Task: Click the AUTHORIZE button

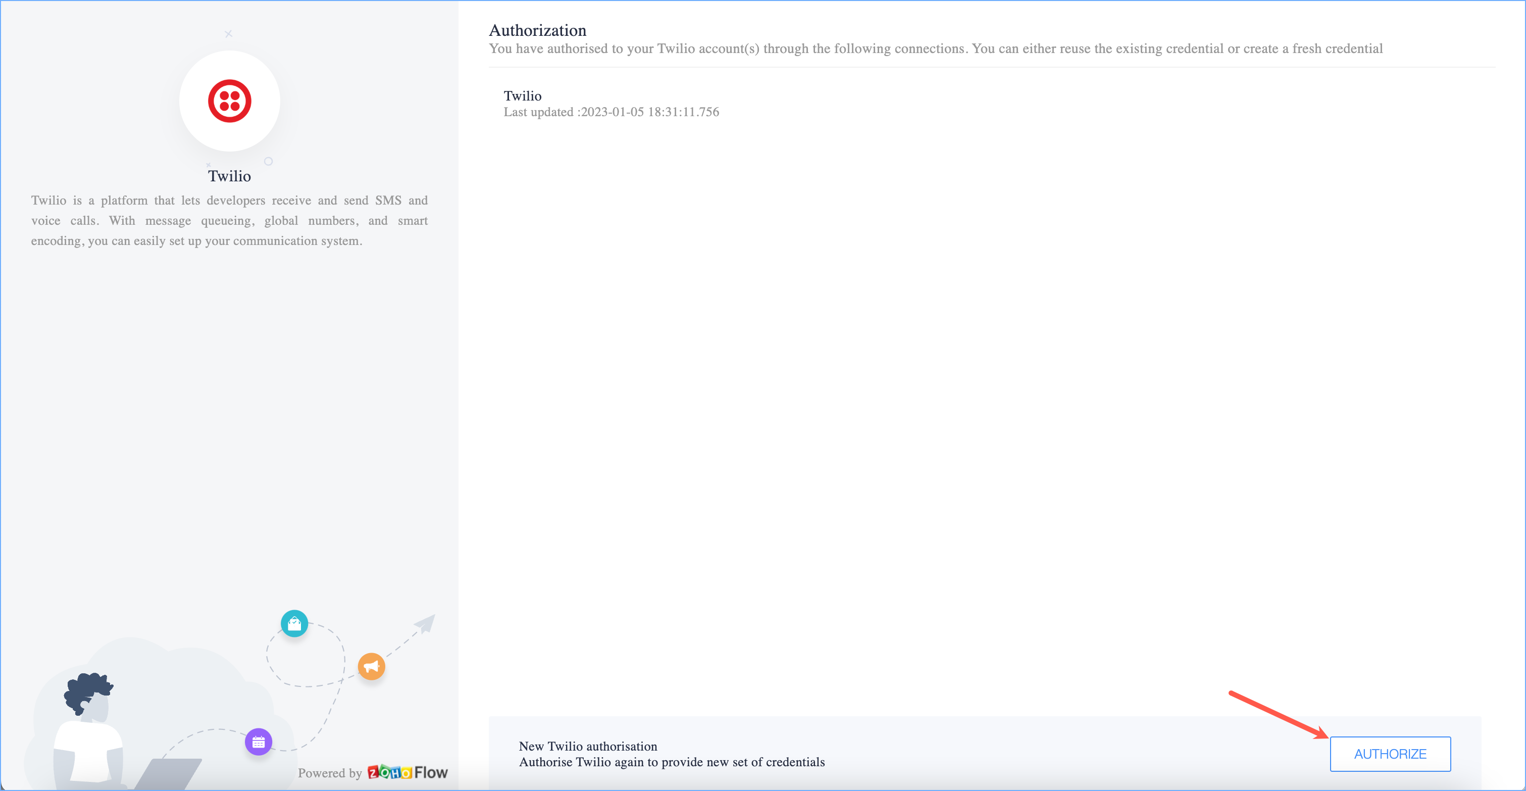Action: pos(1390,754)
